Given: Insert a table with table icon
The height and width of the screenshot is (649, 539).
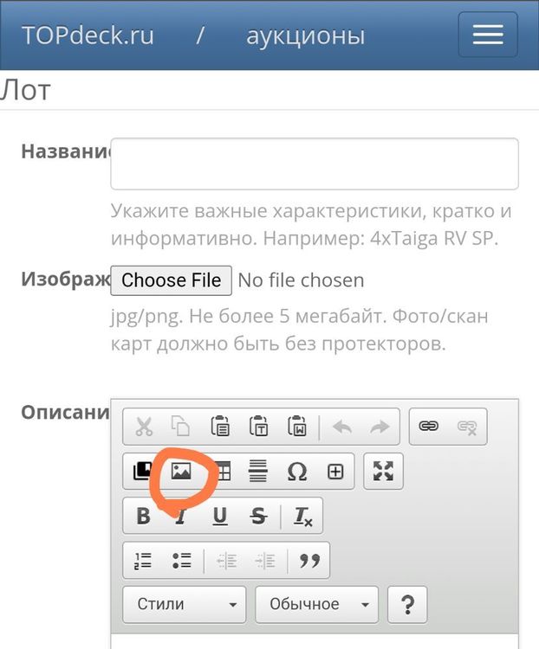Looking at the screenshot, I should point(222,472).
